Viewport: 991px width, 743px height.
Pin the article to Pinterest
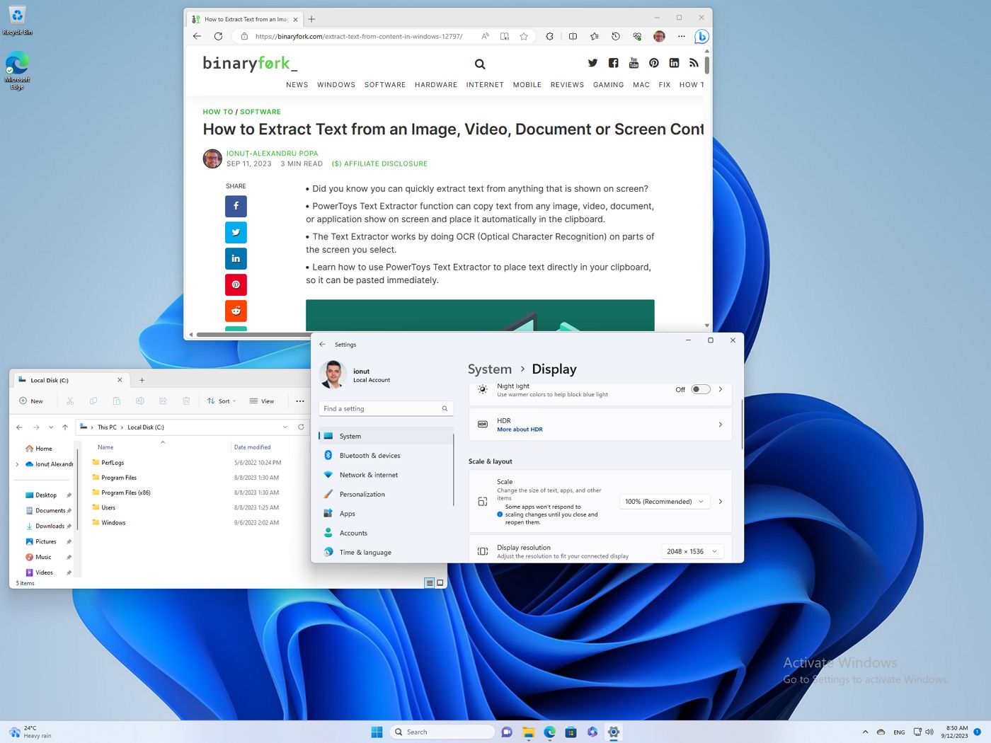click(236, 284)
